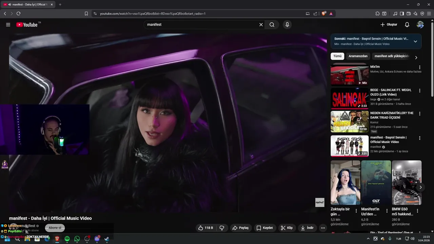
Task: Open volume control in system tray
Action: pyautogui.click(x=412, y=239)
